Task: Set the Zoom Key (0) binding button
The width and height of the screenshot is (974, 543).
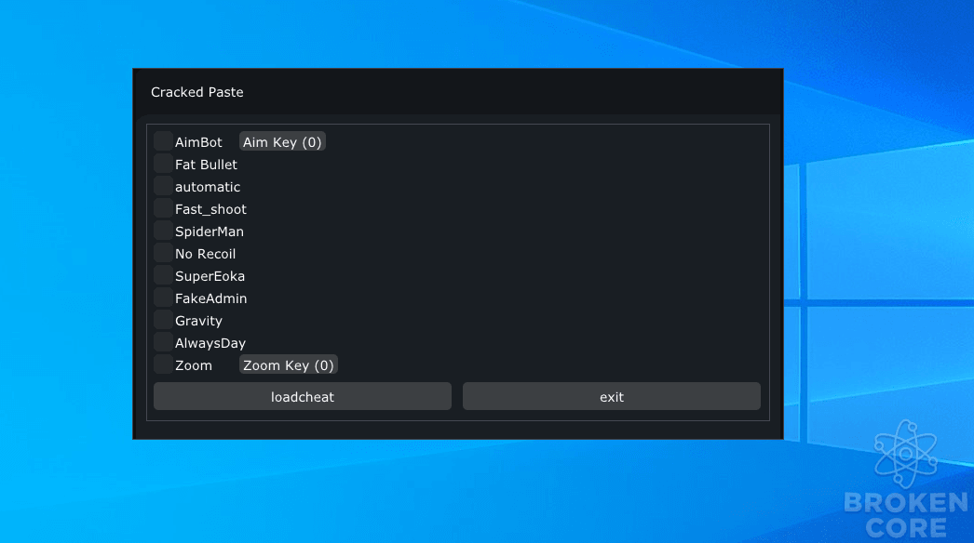Action: (x=289, y=364)
